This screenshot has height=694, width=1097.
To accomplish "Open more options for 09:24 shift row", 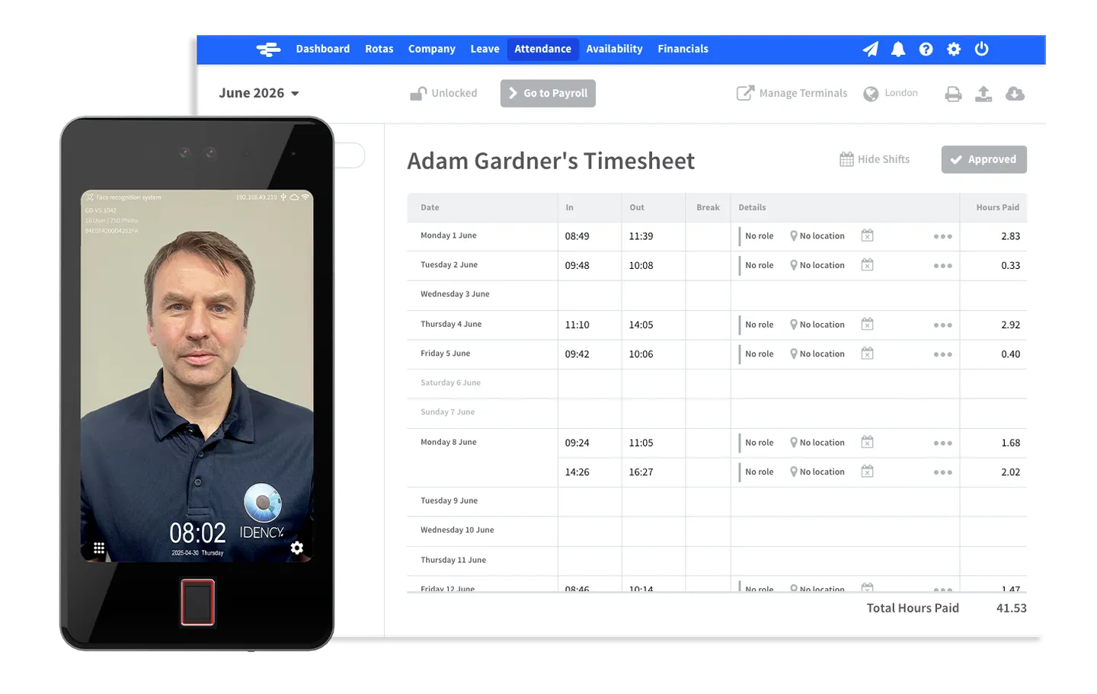I will [943, 443].
